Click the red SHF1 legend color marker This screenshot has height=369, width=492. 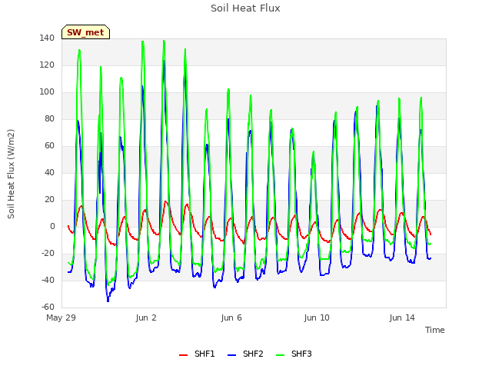183,355
